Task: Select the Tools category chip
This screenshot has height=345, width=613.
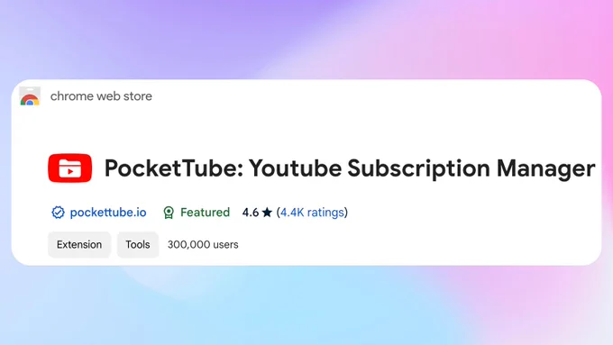Action: [x=138, y=245]
